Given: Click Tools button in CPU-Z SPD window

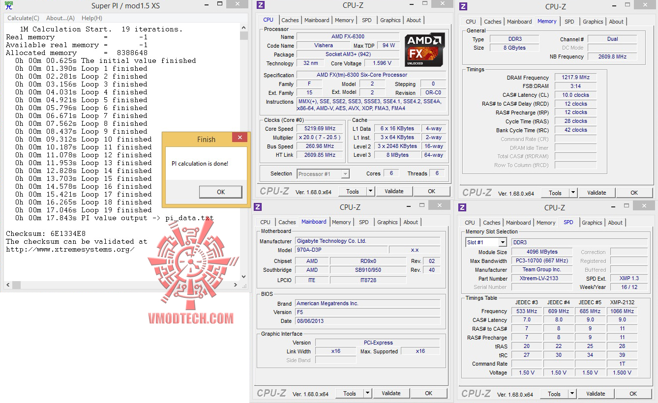Looking at the screenshot, I should click(554, 394).
